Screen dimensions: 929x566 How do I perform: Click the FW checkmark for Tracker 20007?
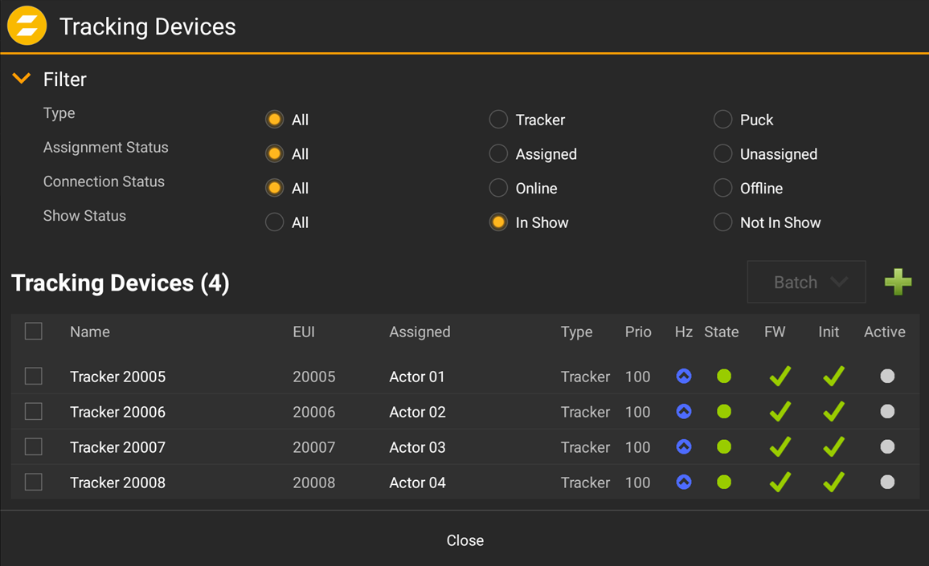779,447
